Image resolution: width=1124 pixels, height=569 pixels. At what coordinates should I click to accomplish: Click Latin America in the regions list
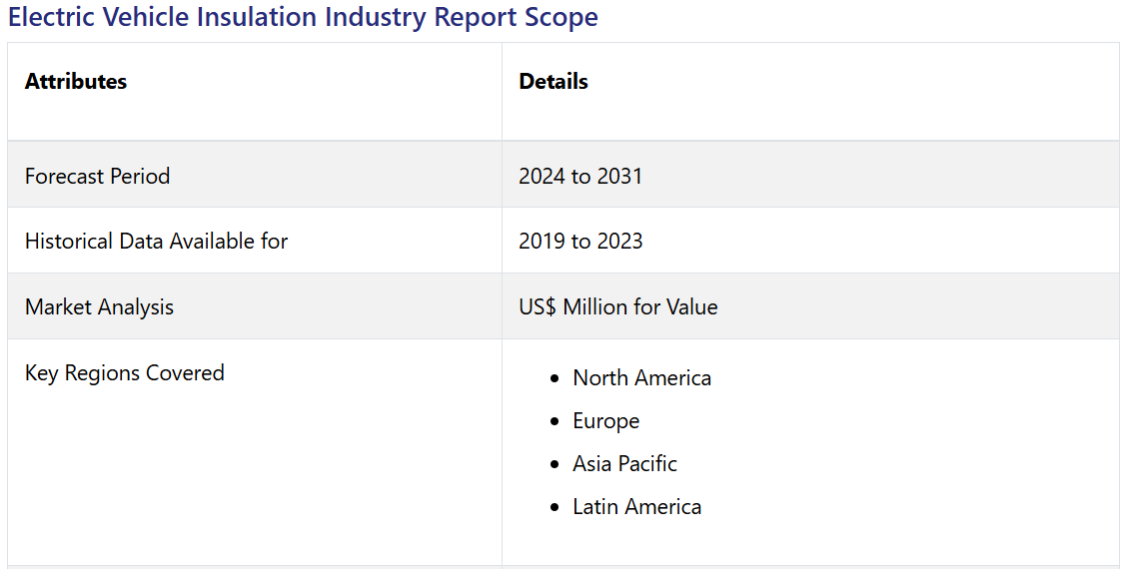[x=636, y=507]
